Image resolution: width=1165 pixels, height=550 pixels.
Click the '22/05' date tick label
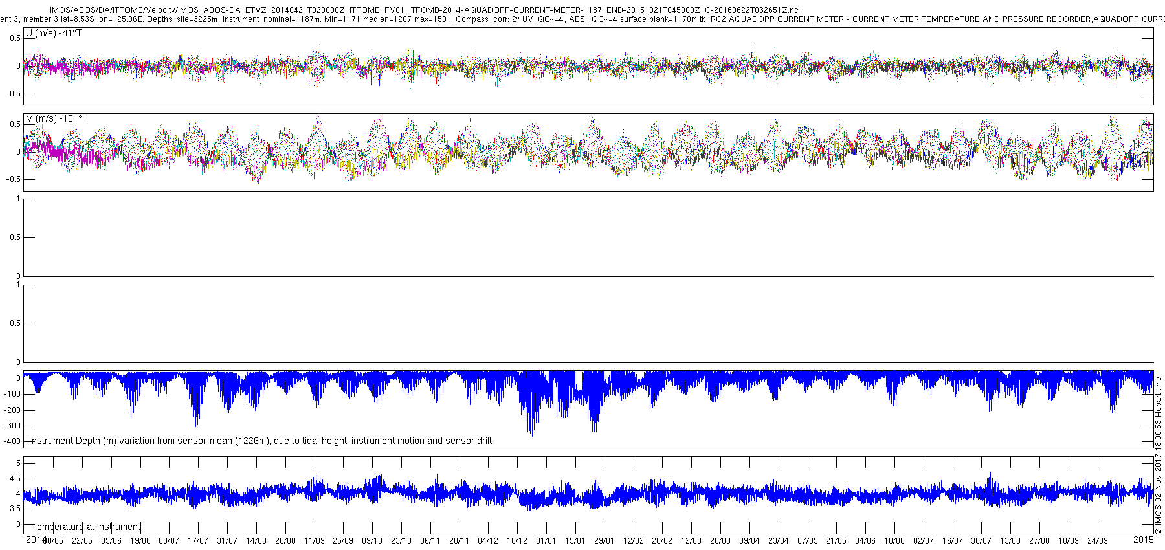(x=82, y=541)
